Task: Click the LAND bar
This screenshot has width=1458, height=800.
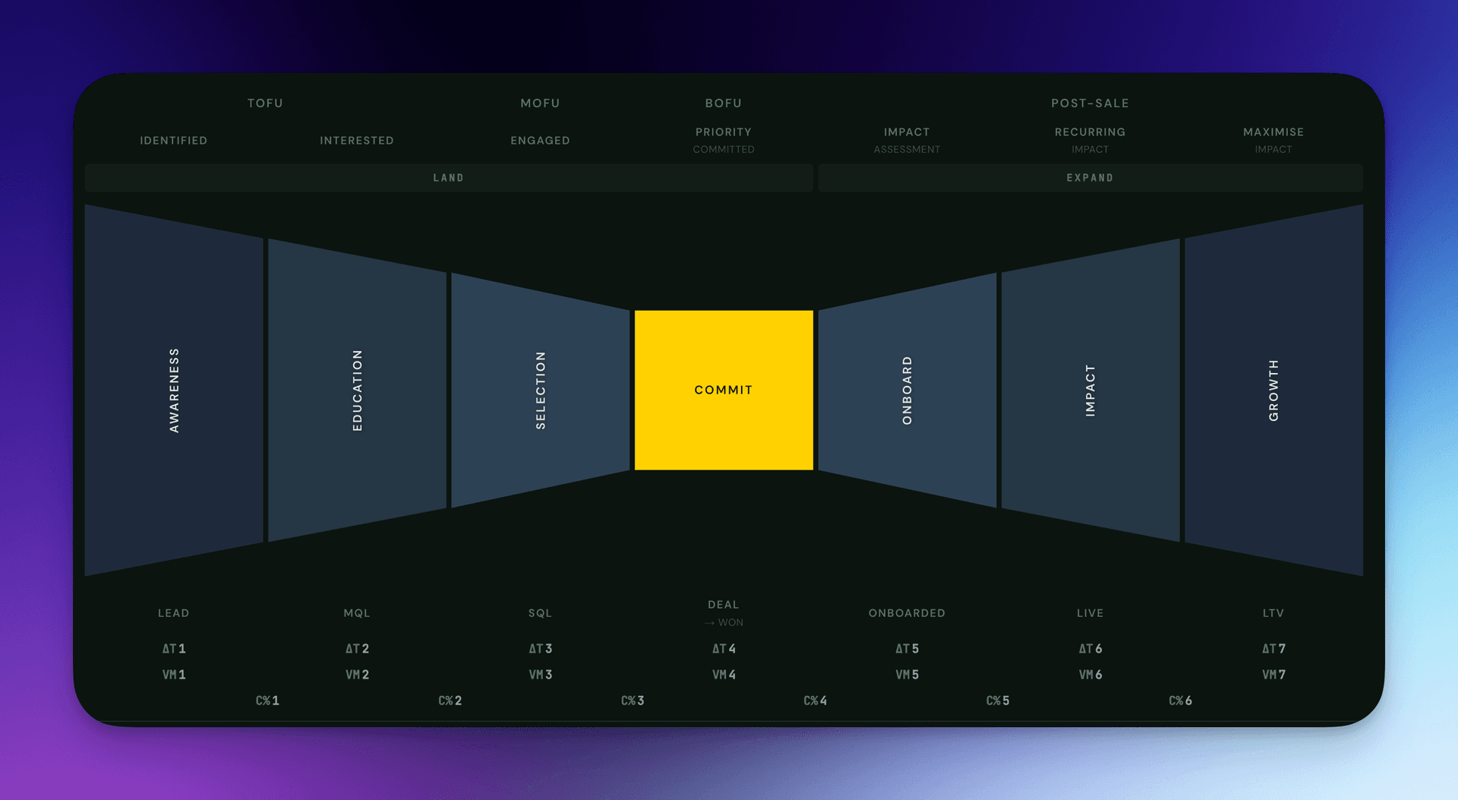Action: (x=449, y=178)
